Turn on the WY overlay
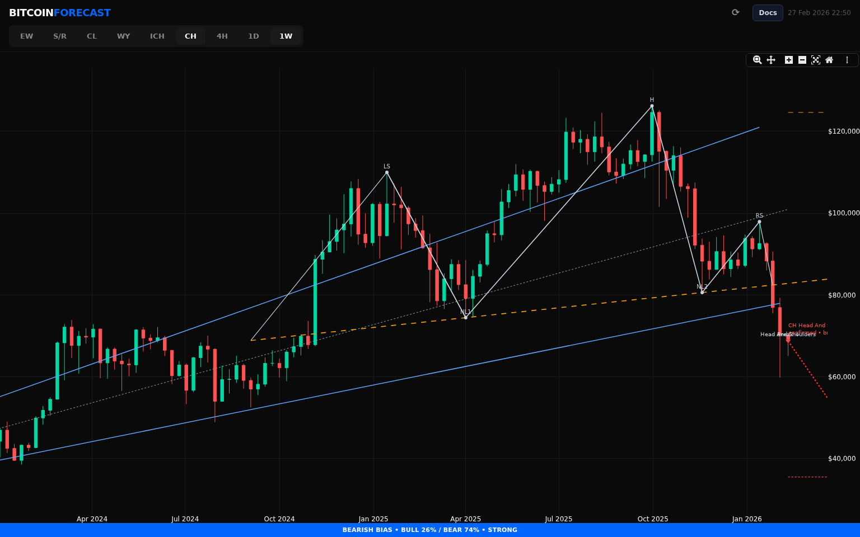 (x=124, y=36)
